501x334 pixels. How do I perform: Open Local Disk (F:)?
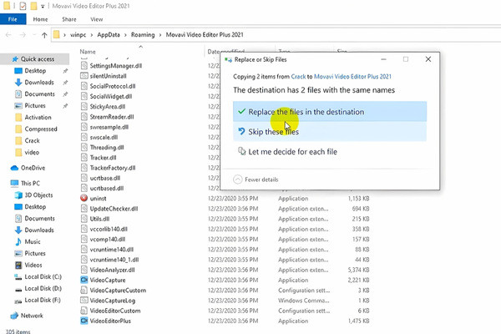tap(43, 300)
